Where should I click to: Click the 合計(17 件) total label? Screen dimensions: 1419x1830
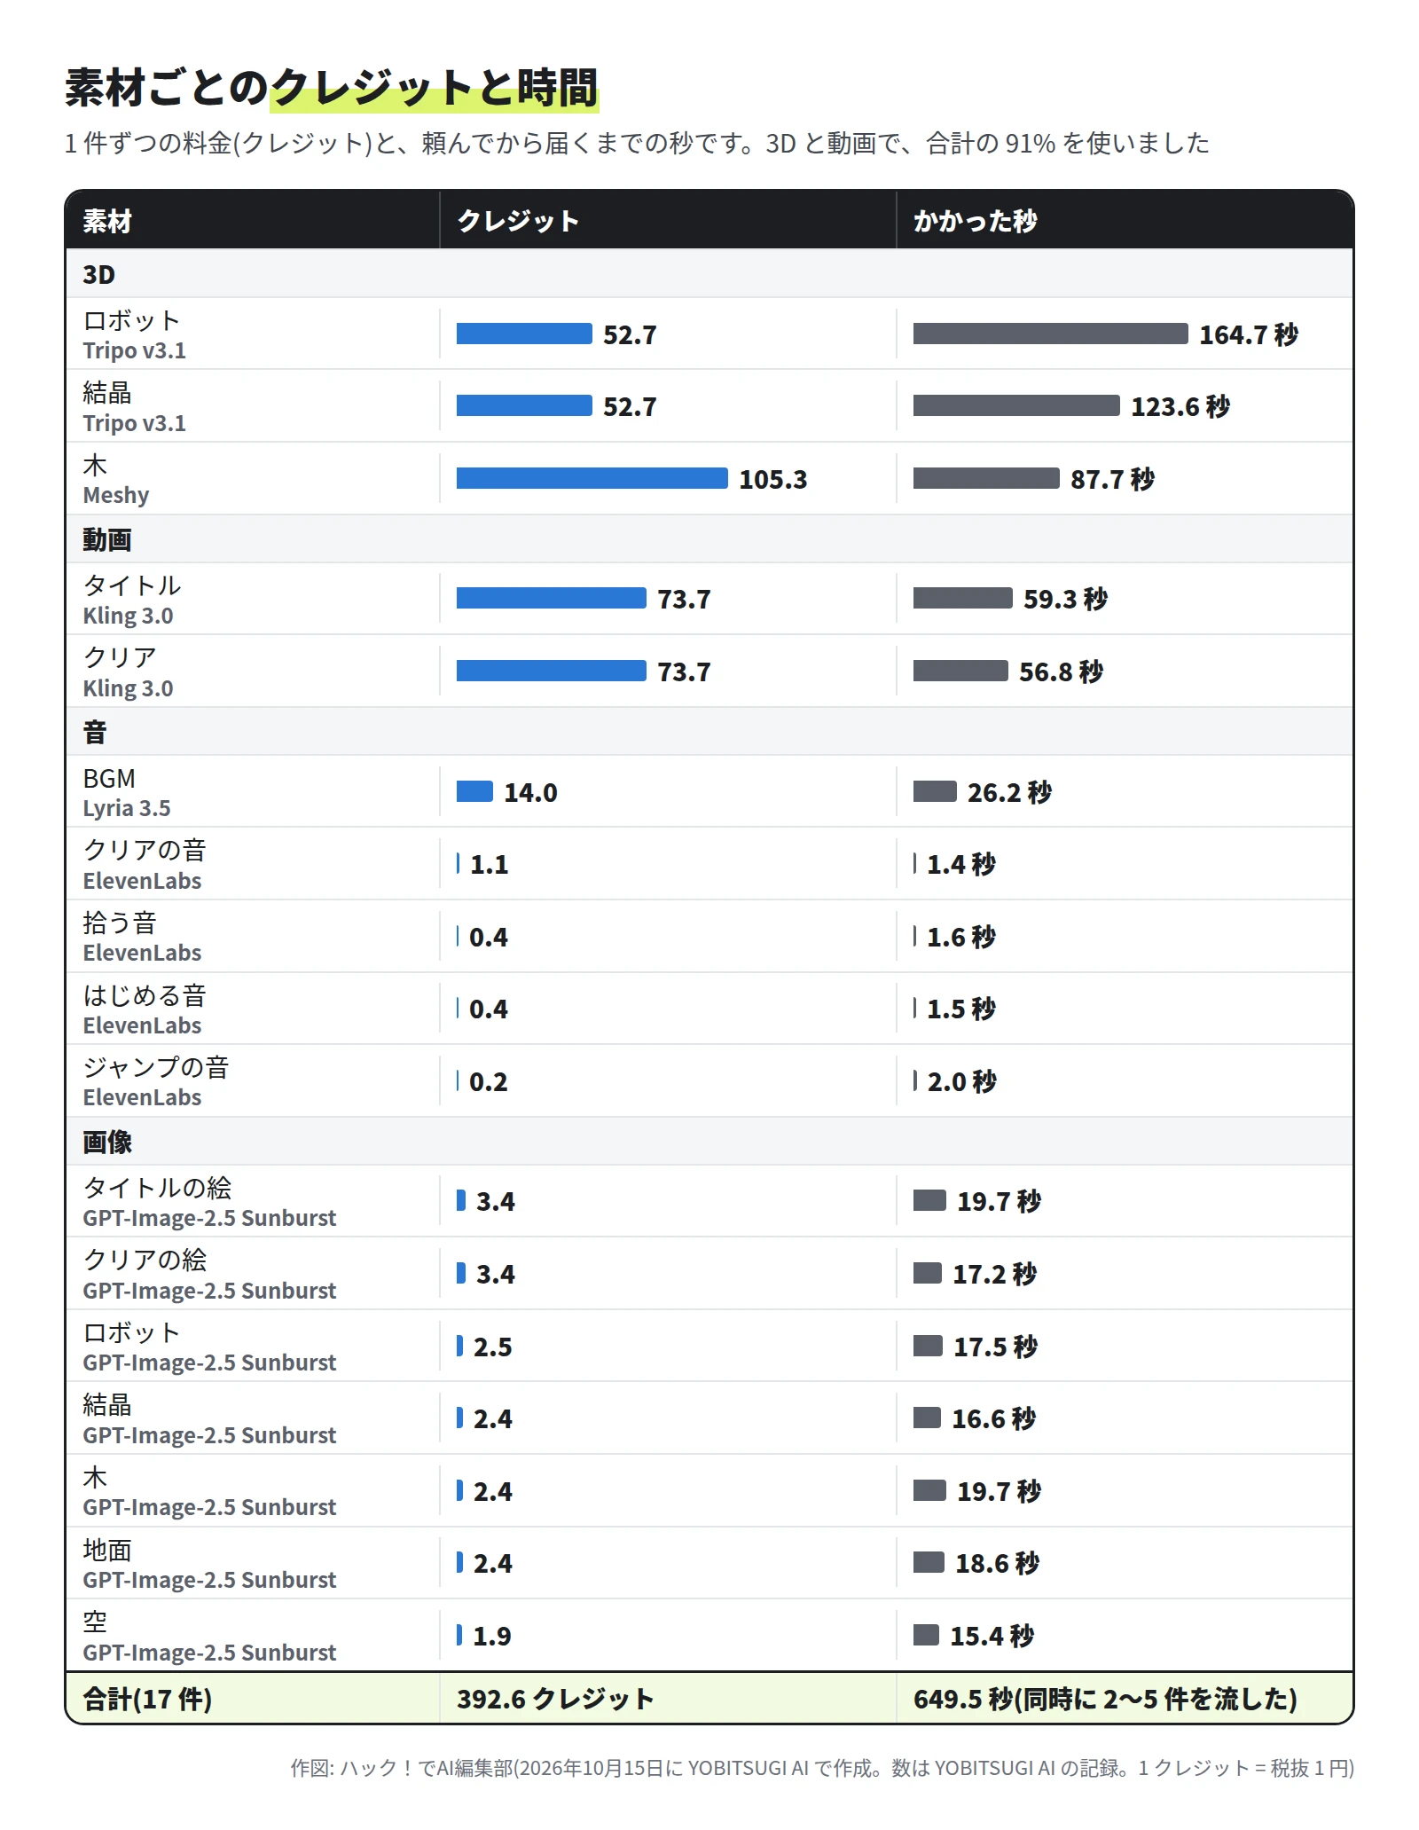(x=147, y=1699)
